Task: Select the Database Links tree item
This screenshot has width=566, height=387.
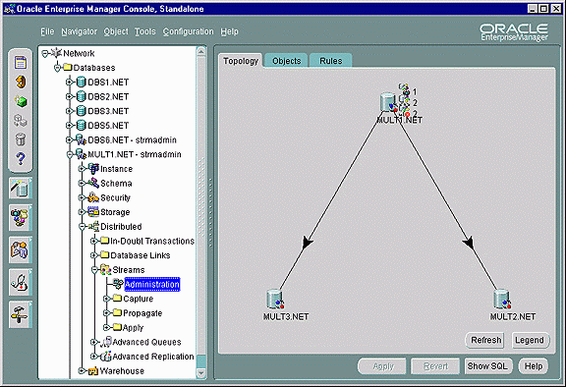Action: pyautogui.click(x=141, y=255)
